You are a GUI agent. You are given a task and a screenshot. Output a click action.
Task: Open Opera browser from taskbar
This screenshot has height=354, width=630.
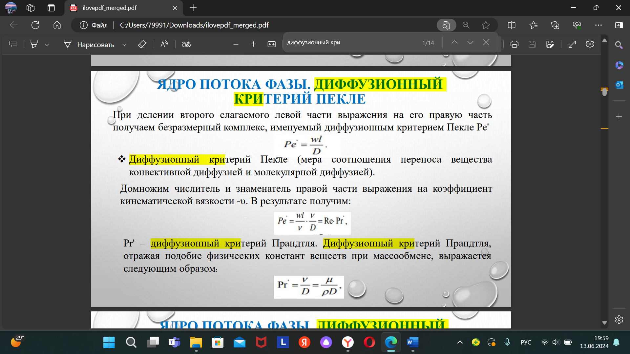click(x=369, y=343)
